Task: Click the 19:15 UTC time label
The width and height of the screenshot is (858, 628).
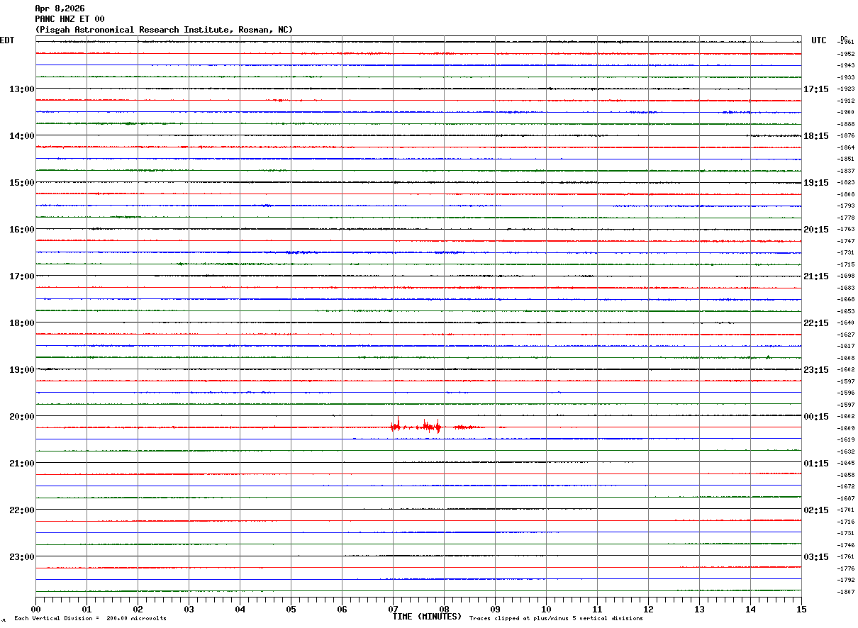Action: (x=815, y=183)
